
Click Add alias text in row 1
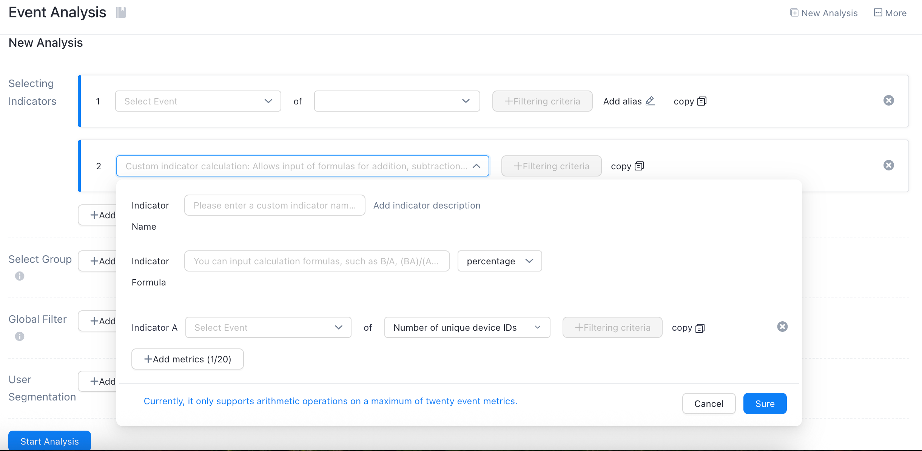pos(622,101)
